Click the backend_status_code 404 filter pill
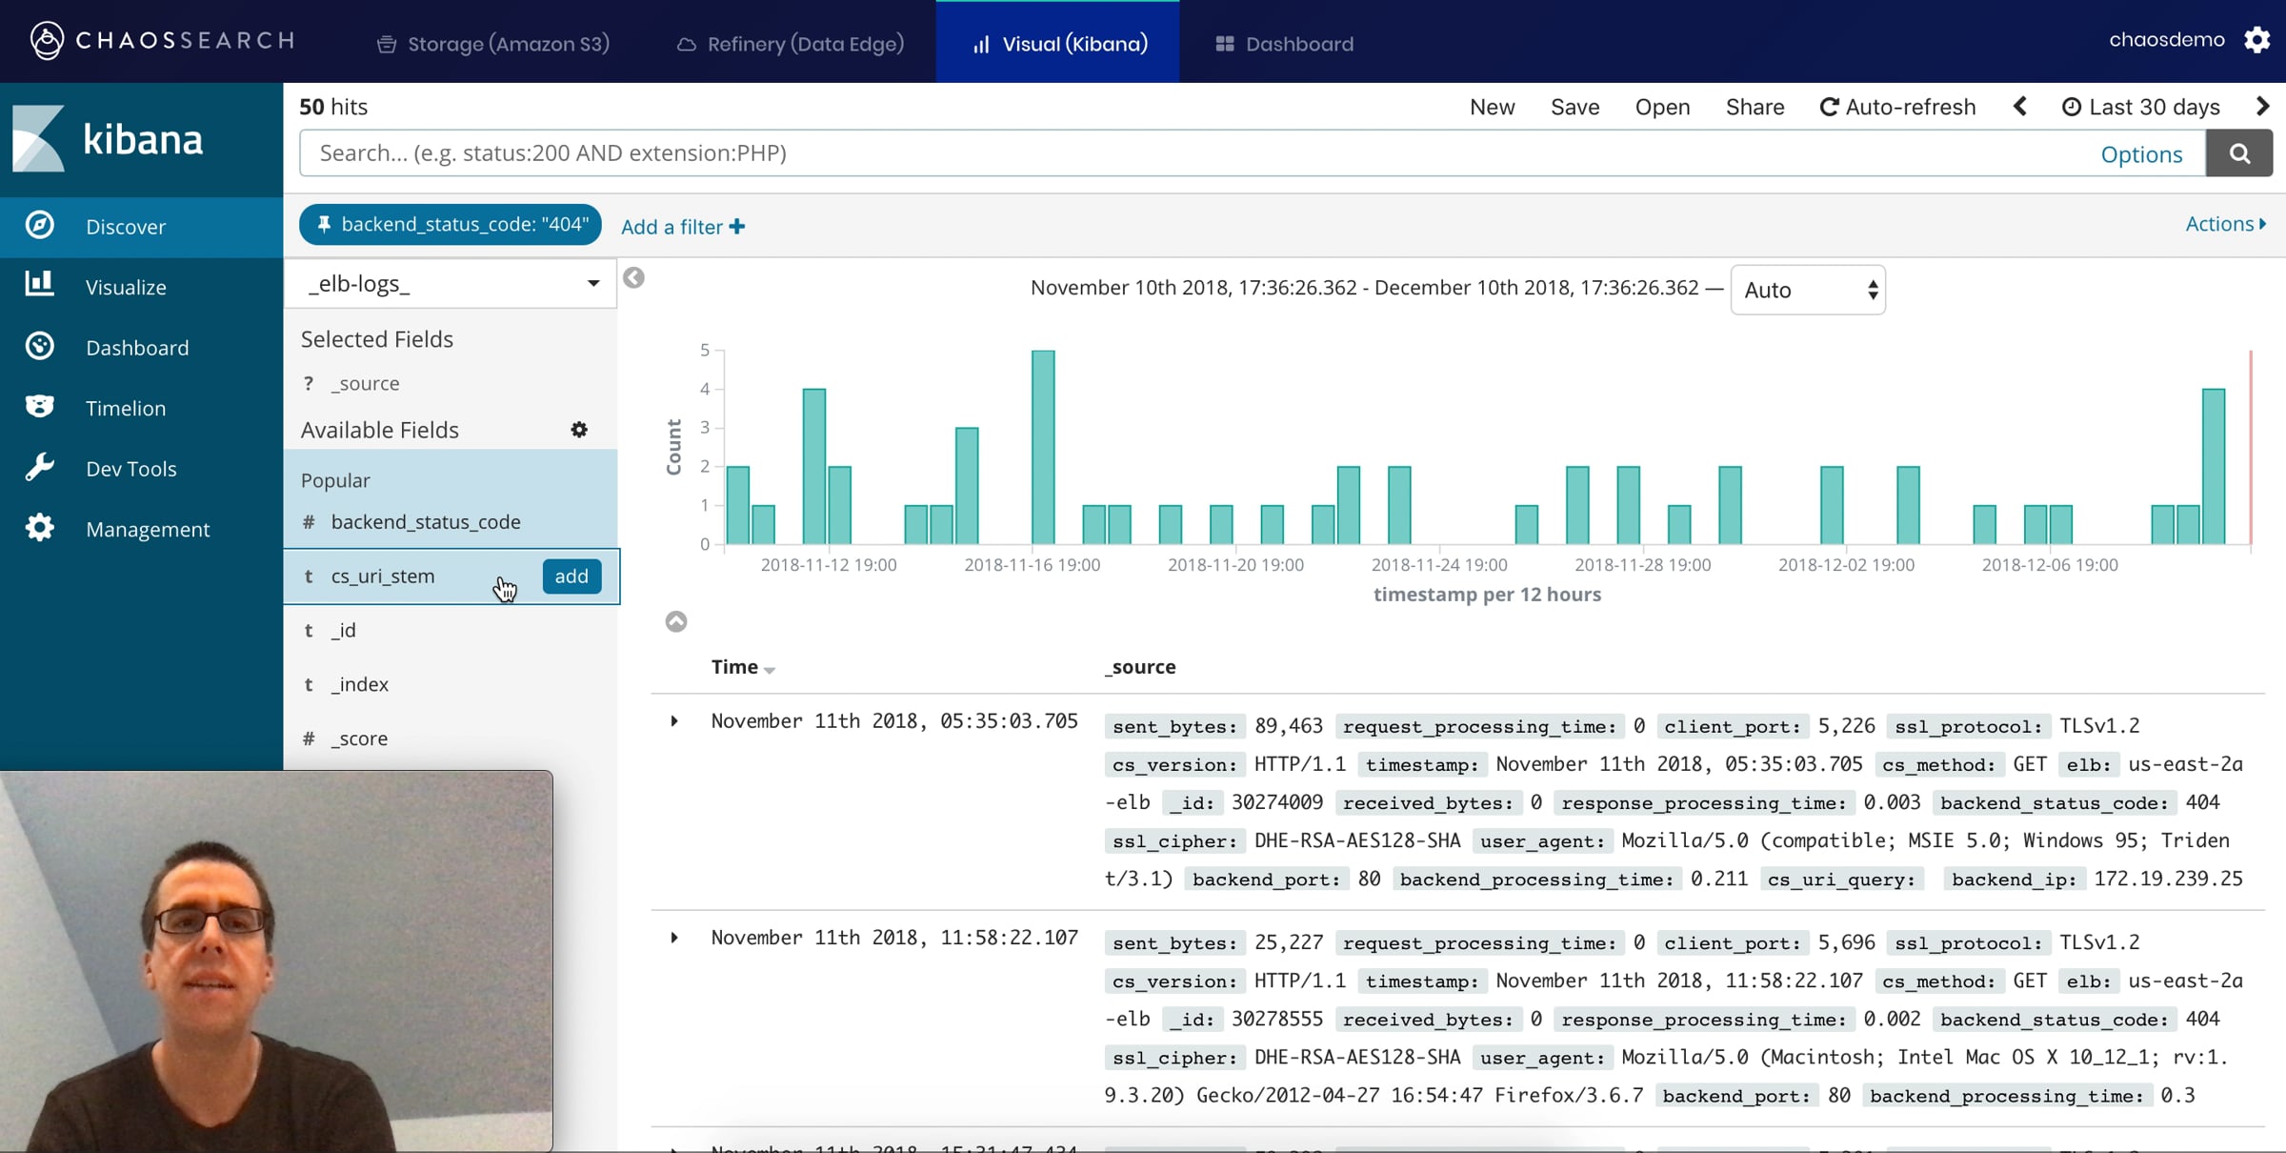 pos(451,225)
